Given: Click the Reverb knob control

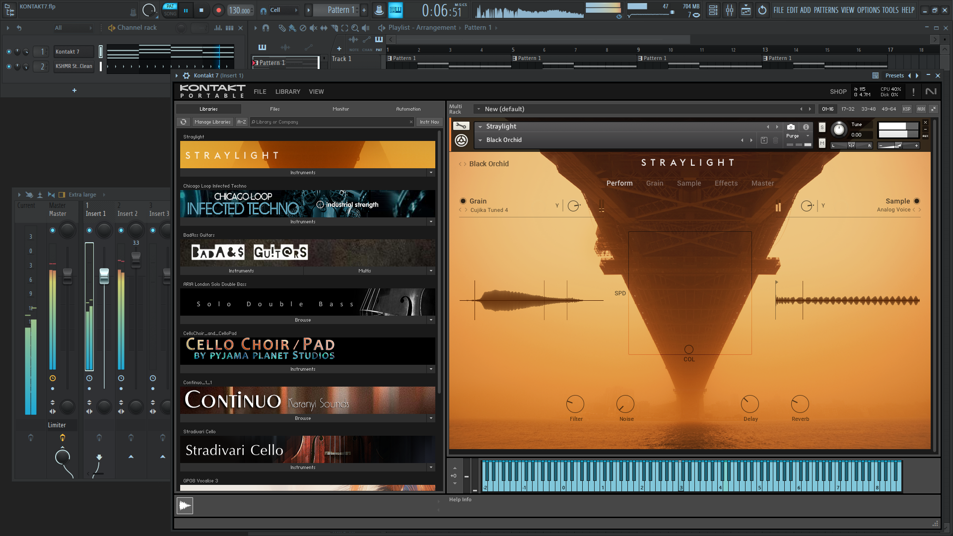Looking at the screenshot, I should pos(800,404).
